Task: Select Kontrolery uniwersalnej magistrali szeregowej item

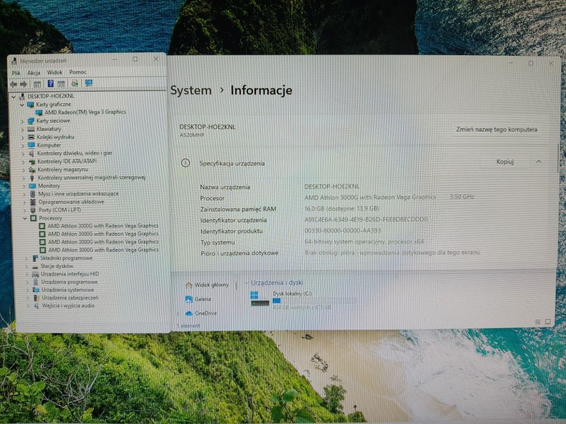Action: [92, 177]
